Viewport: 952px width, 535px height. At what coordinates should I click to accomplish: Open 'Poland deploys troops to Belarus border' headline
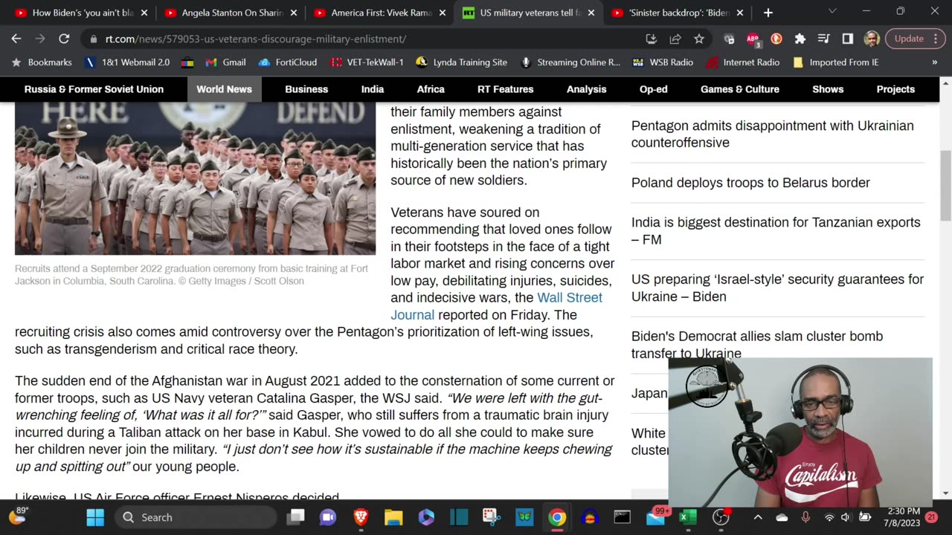[x=750, y=183]
